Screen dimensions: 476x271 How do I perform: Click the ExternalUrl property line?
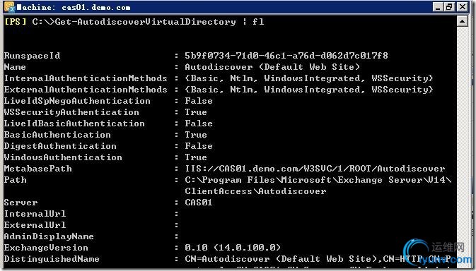pos(92,225)
